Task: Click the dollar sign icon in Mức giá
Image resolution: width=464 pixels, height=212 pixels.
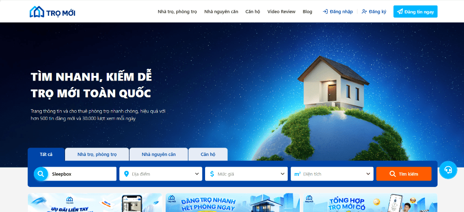Action: pos(212,174)
